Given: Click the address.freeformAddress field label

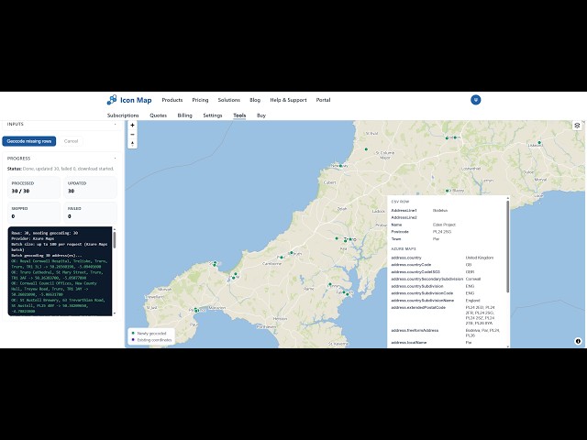Looking at the screenshot, I should click(415, 330).
